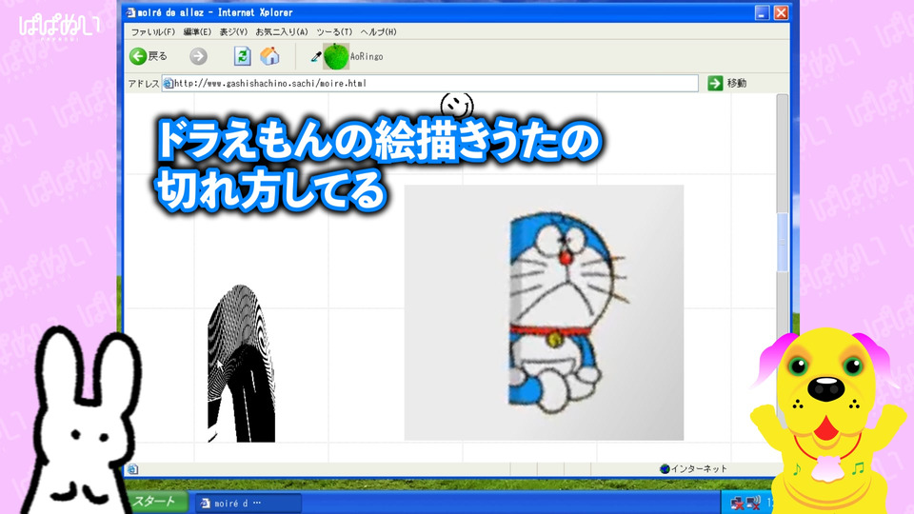Click the AoRingo toolbar label
914x514 pixels.
[367, 56]
